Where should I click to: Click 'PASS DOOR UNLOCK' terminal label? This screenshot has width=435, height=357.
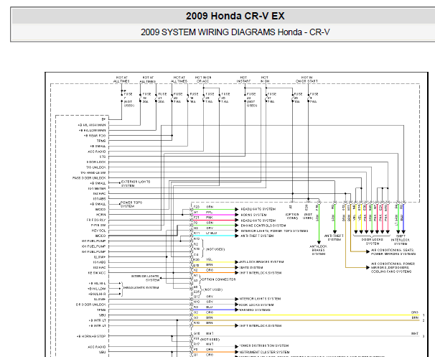[89, 177]
